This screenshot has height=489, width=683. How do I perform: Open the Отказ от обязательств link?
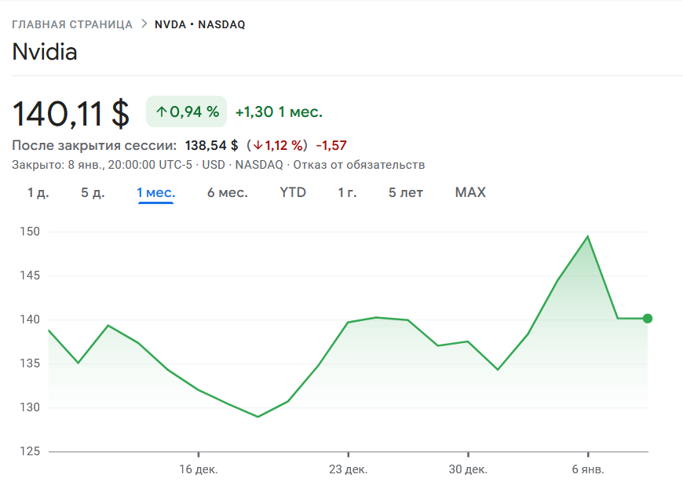(359, 165)
